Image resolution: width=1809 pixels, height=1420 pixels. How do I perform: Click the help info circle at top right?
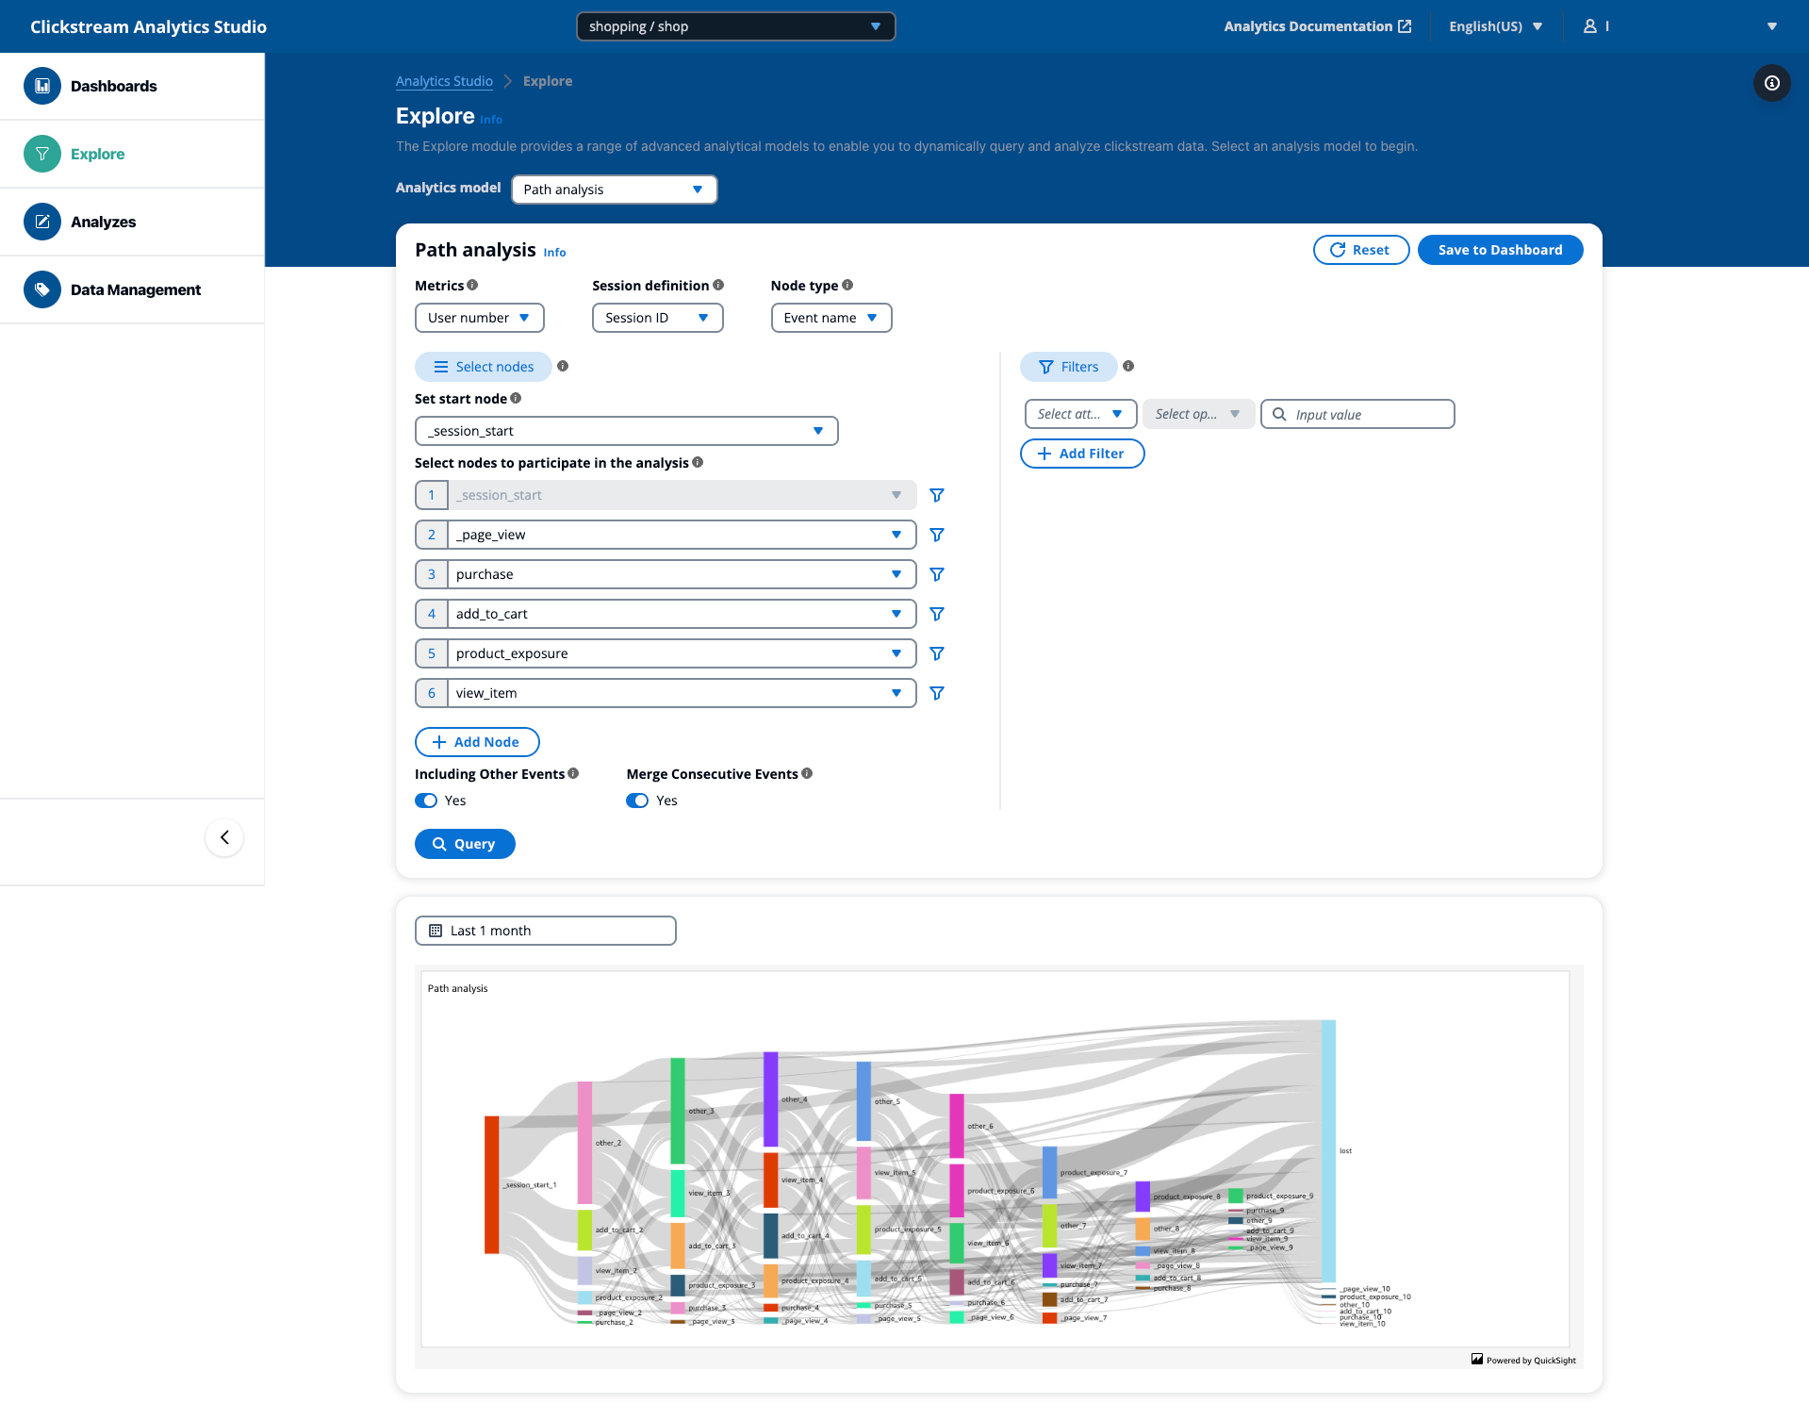point(1771,83)
